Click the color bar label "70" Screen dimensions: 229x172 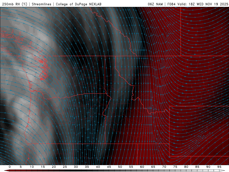click(164, 167)
